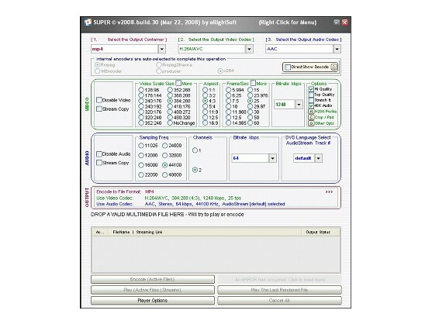The width and height of the screenshot is (432, 324).
Task: Open the audio Bitrate kbps dropdown arrow
Action: (x=272, y=158)
